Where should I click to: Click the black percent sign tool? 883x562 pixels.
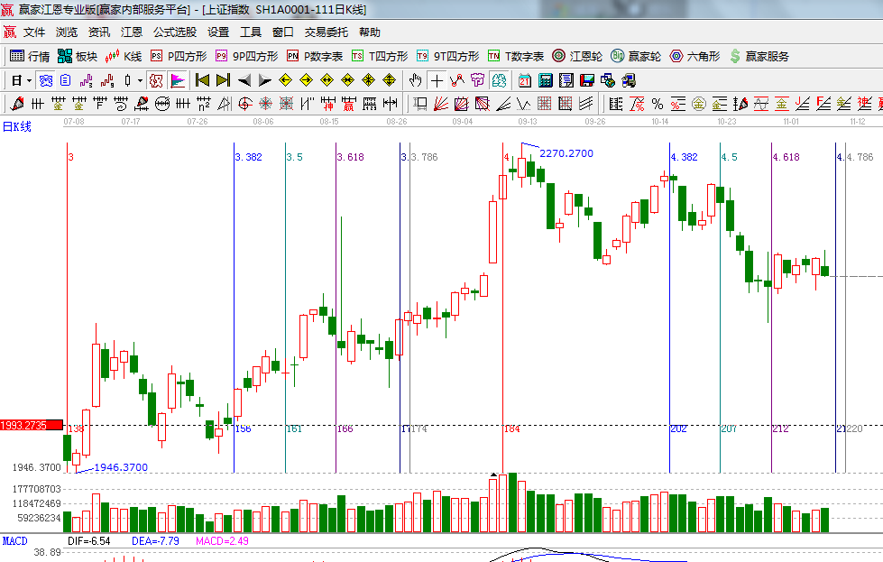658,104
